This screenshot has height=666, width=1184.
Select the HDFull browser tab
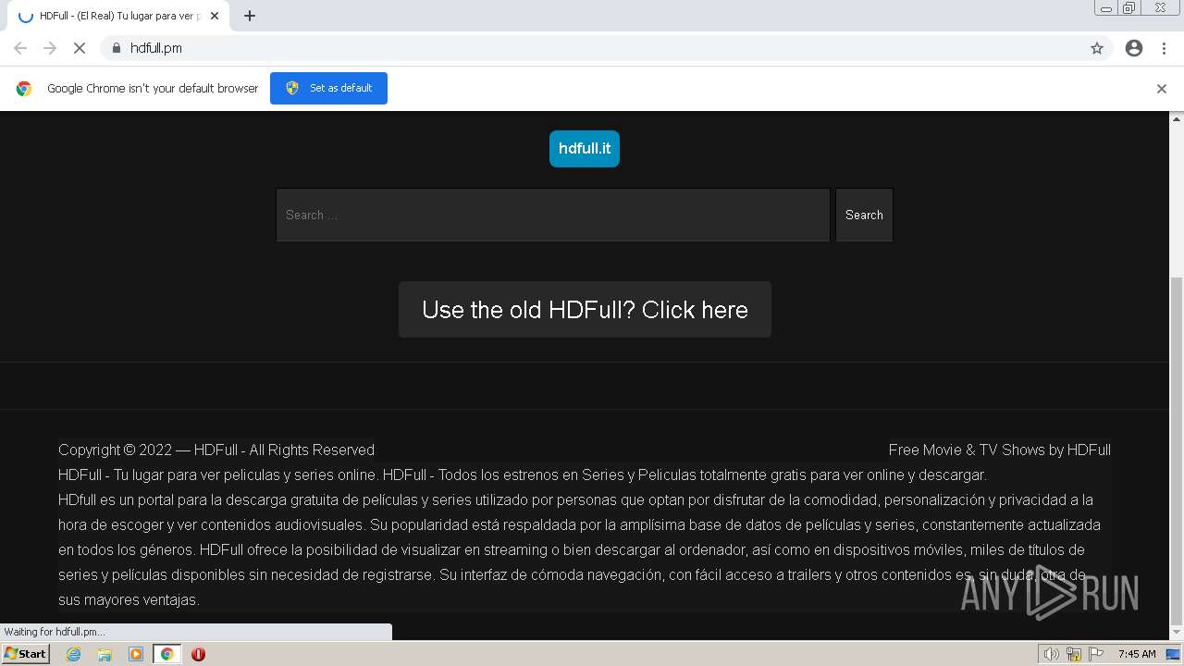pyautogui.click(x=120, y=16)
